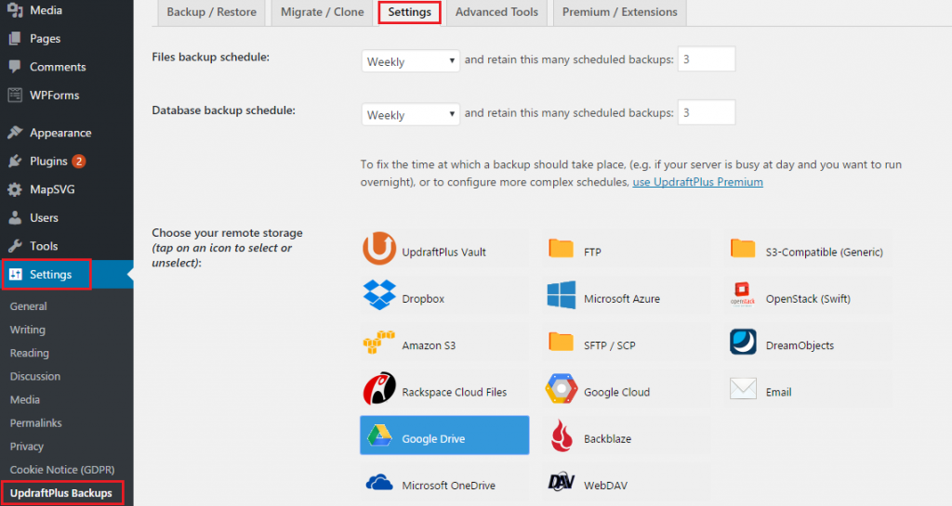
Task: Click the Media icon in sidebar
Action: click(15, 9)
